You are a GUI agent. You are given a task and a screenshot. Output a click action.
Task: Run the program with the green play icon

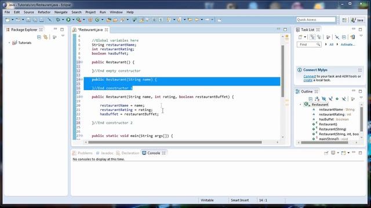(68, 20)
